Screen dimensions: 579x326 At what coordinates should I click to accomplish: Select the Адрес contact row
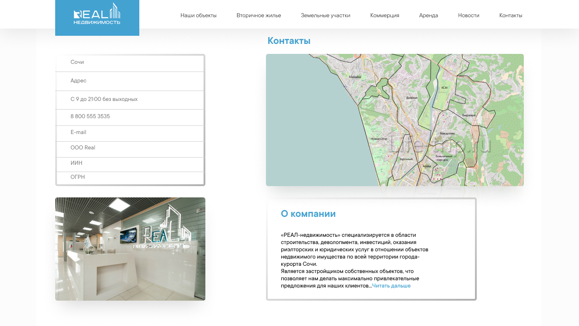pos(130,81)
